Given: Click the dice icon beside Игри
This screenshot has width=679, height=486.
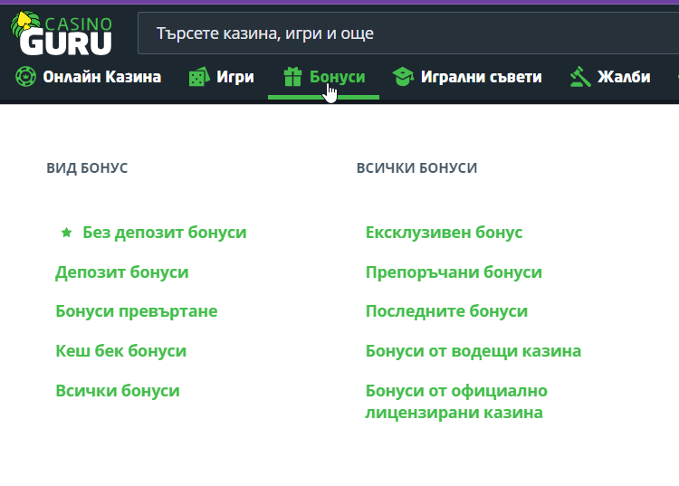Looking at the screenshot, I should pos(199,77).
